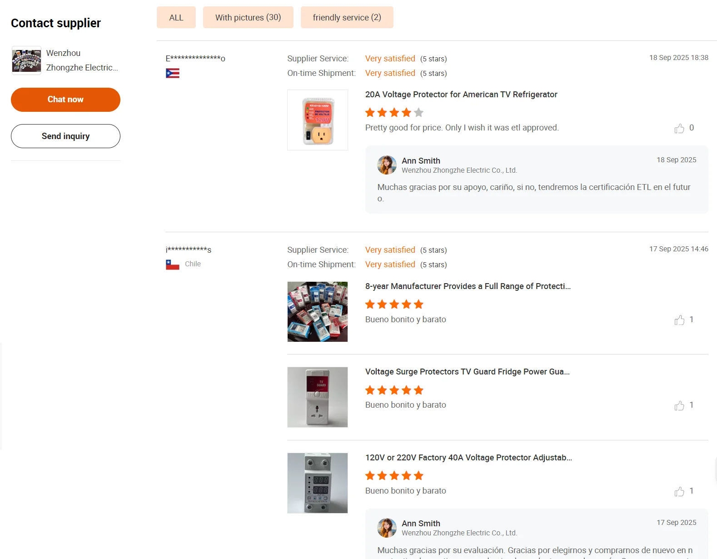Click the Send inquiry button
This screenshot has width=717, height=559.
[65, 136]
